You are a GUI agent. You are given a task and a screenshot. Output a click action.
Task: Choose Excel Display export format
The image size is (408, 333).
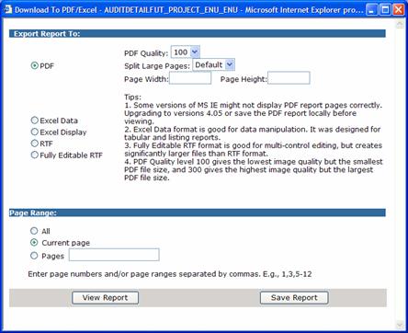[x=35, y=132]
